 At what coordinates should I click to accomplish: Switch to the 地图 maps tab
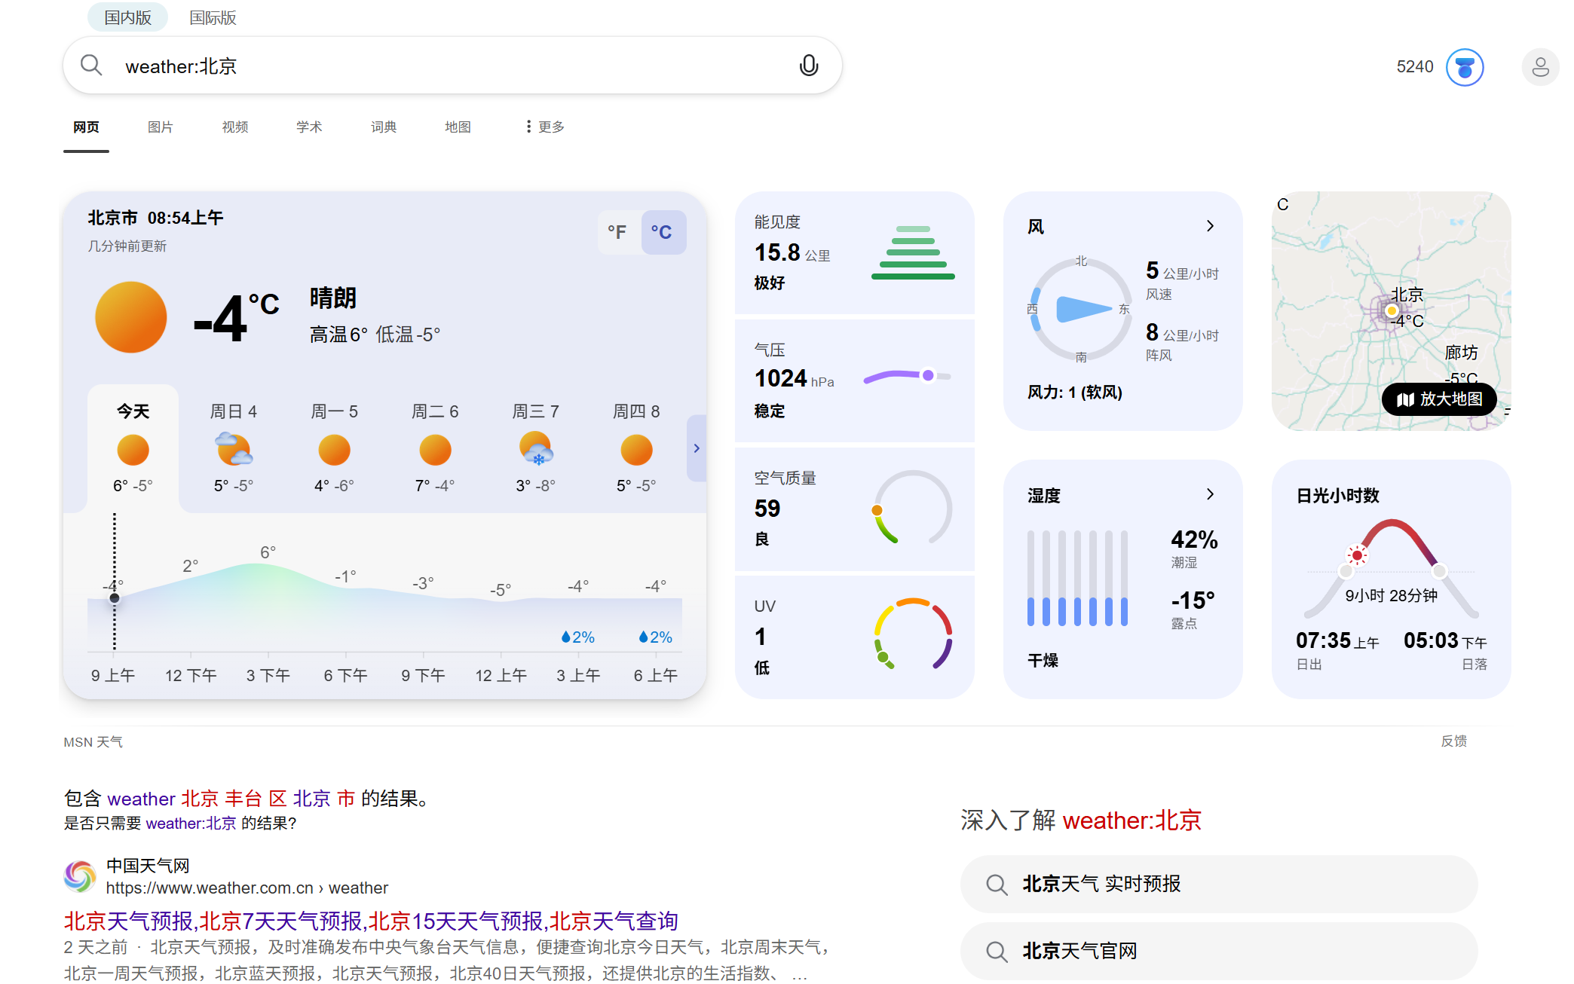(x=458, y=127)
